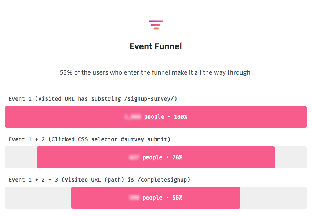Click the 100% percentage text

click(181, 117)
